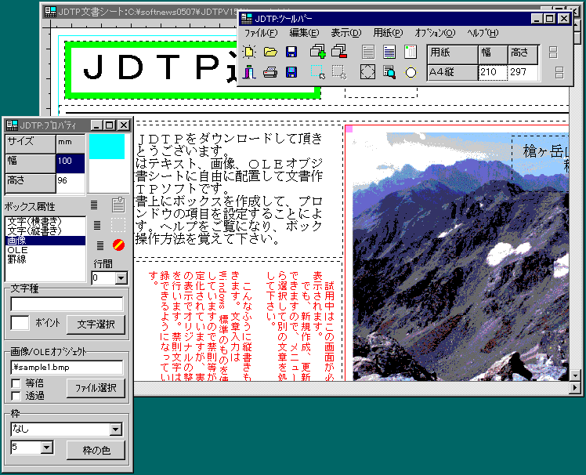586x475 pixels.
Task: Click the magnifier page preview icon
Action: click(389, 72)
